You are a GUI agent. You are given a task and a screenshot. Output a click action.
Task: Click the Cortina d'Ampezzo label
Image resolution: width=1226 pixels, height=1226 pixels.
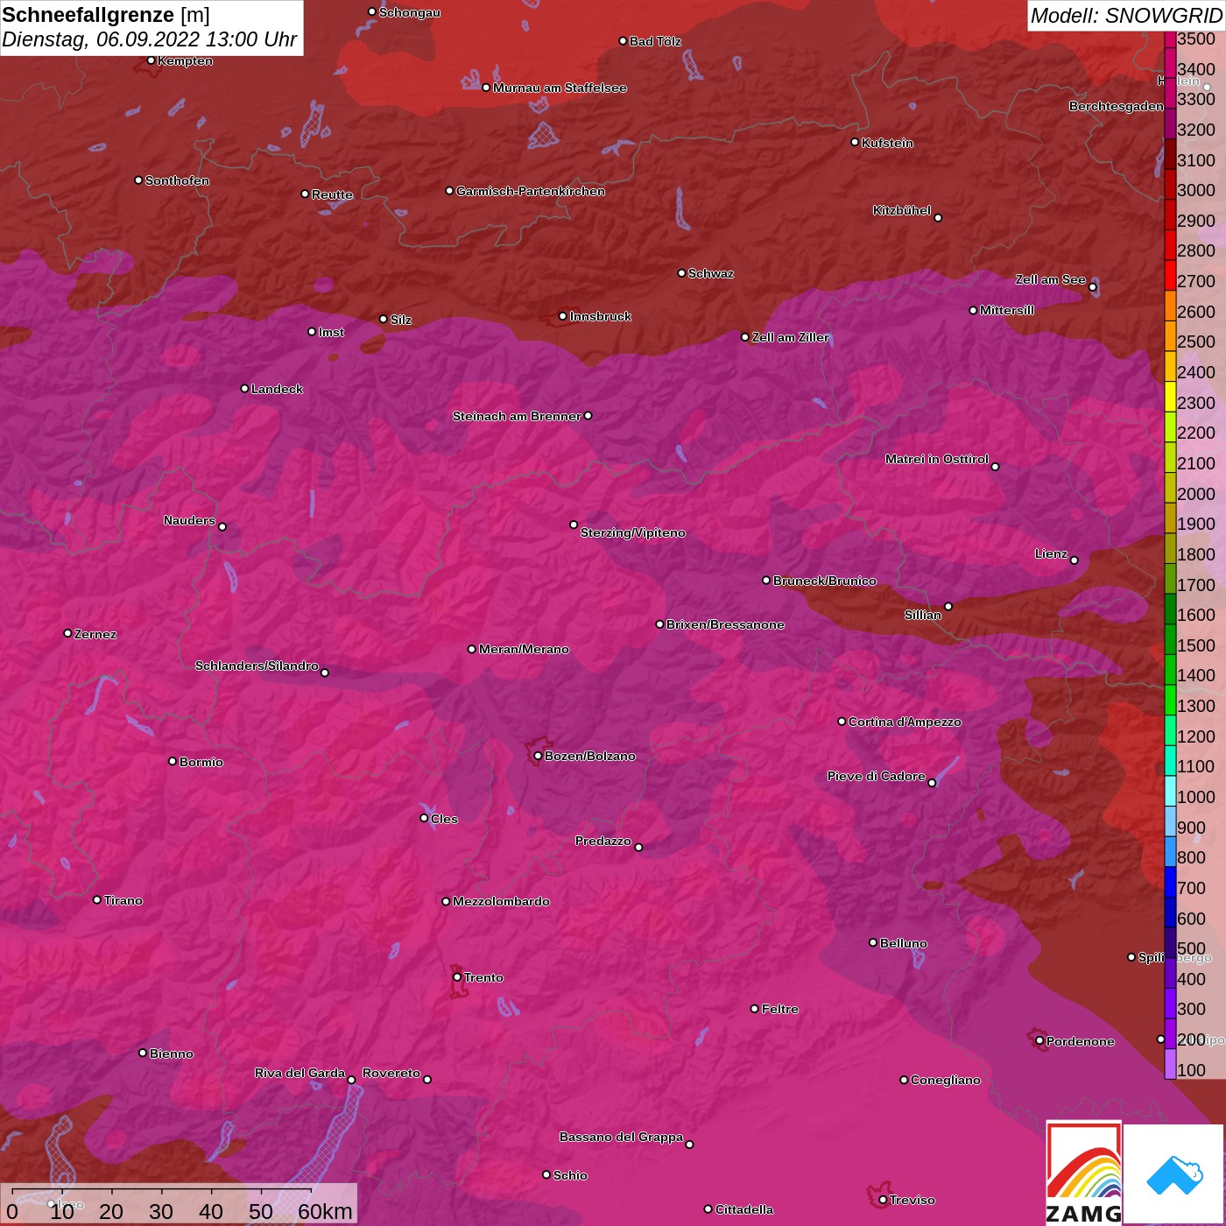[905, 722]
